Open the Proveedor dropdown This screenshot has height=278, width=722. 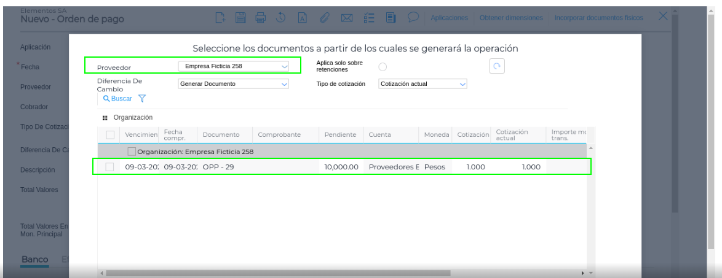(232, 66)
